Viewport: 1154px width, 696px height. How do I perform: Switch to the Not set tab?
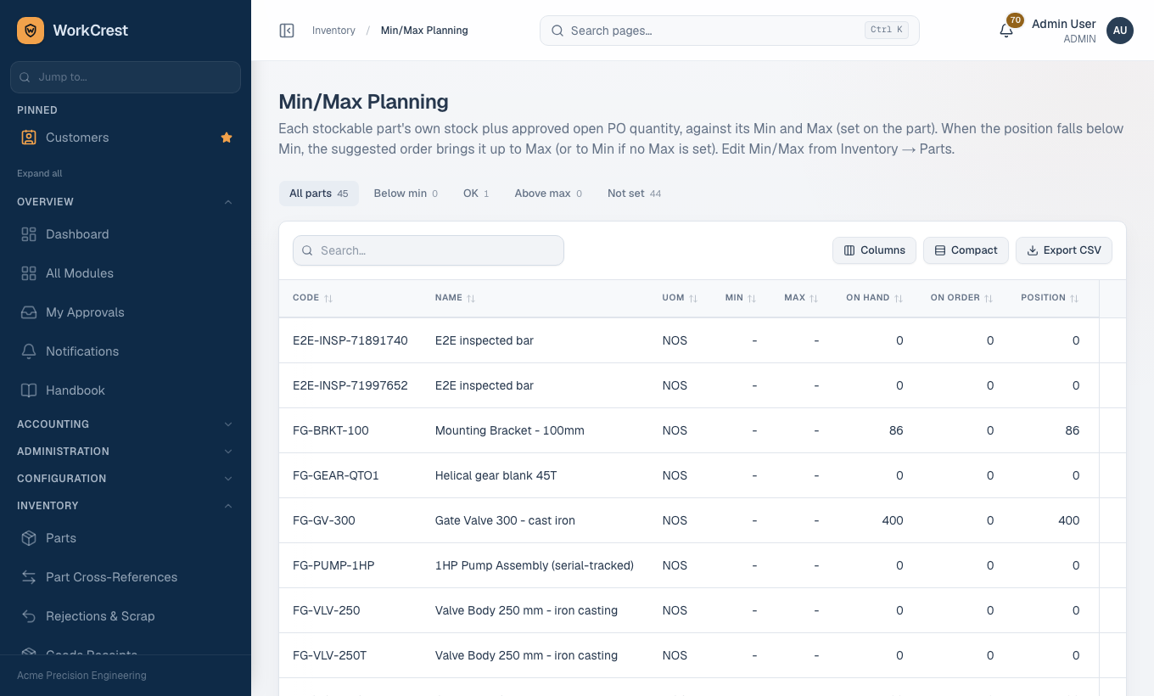pos(635,194)
